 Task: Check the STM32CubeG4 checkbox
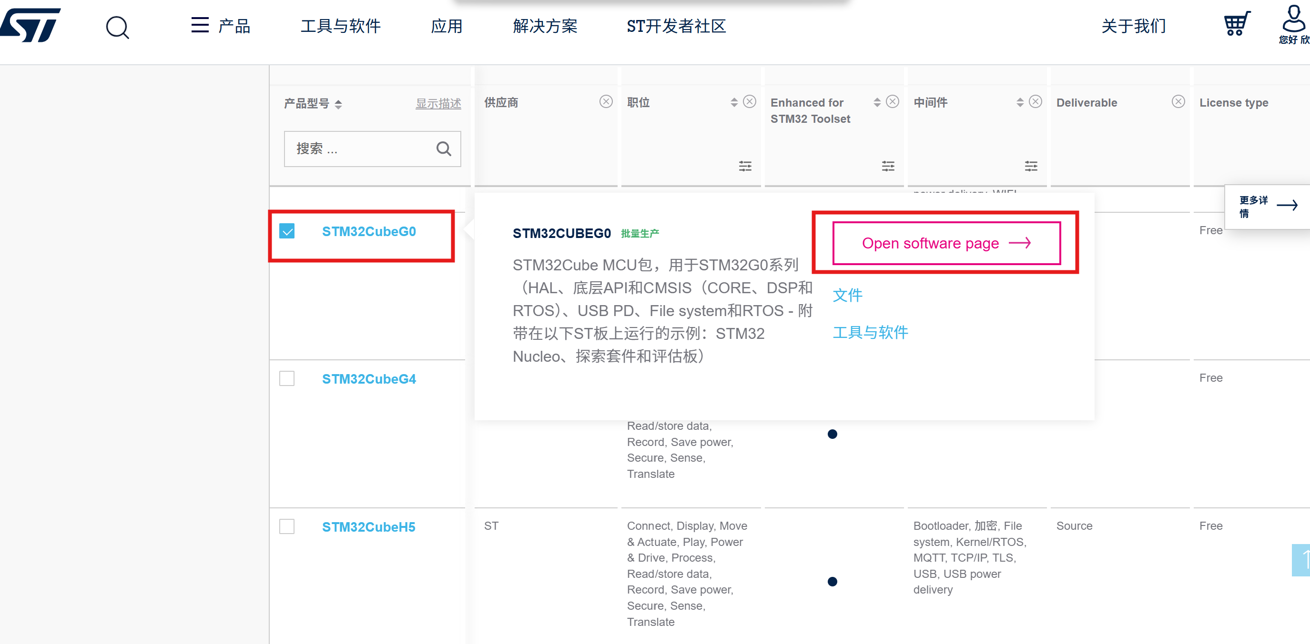pos(287,378)
